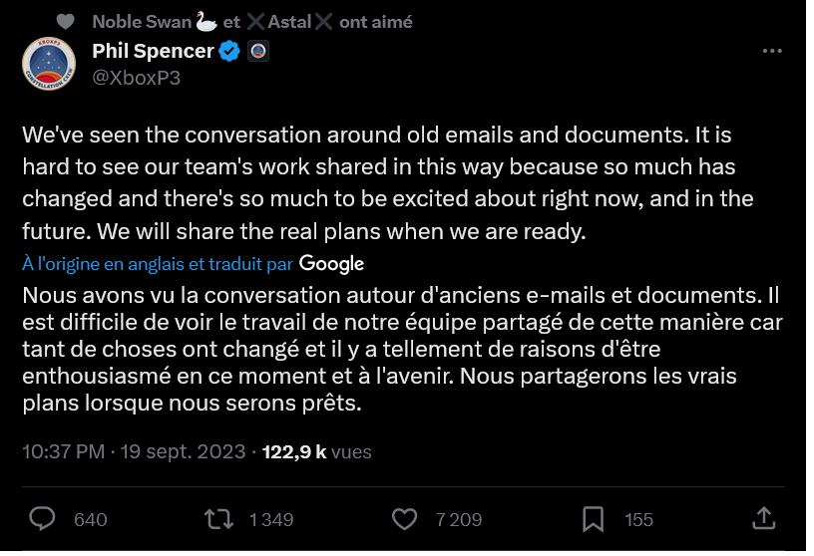Like the tweet with heart icon
The height and width of the screenshot is (556, 814).
tap(404, 518)
